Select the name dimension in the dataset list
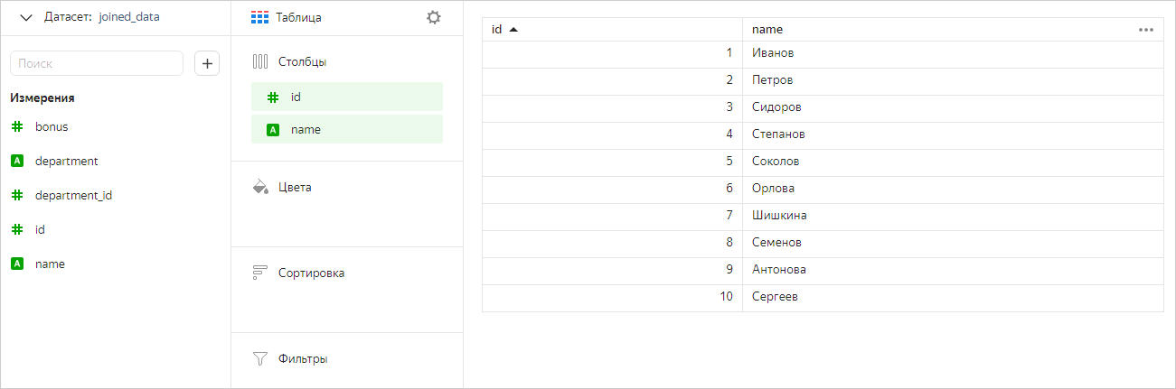Image resolution: width=1176 pixels, height=389 pixels. (x=50, y=264)
